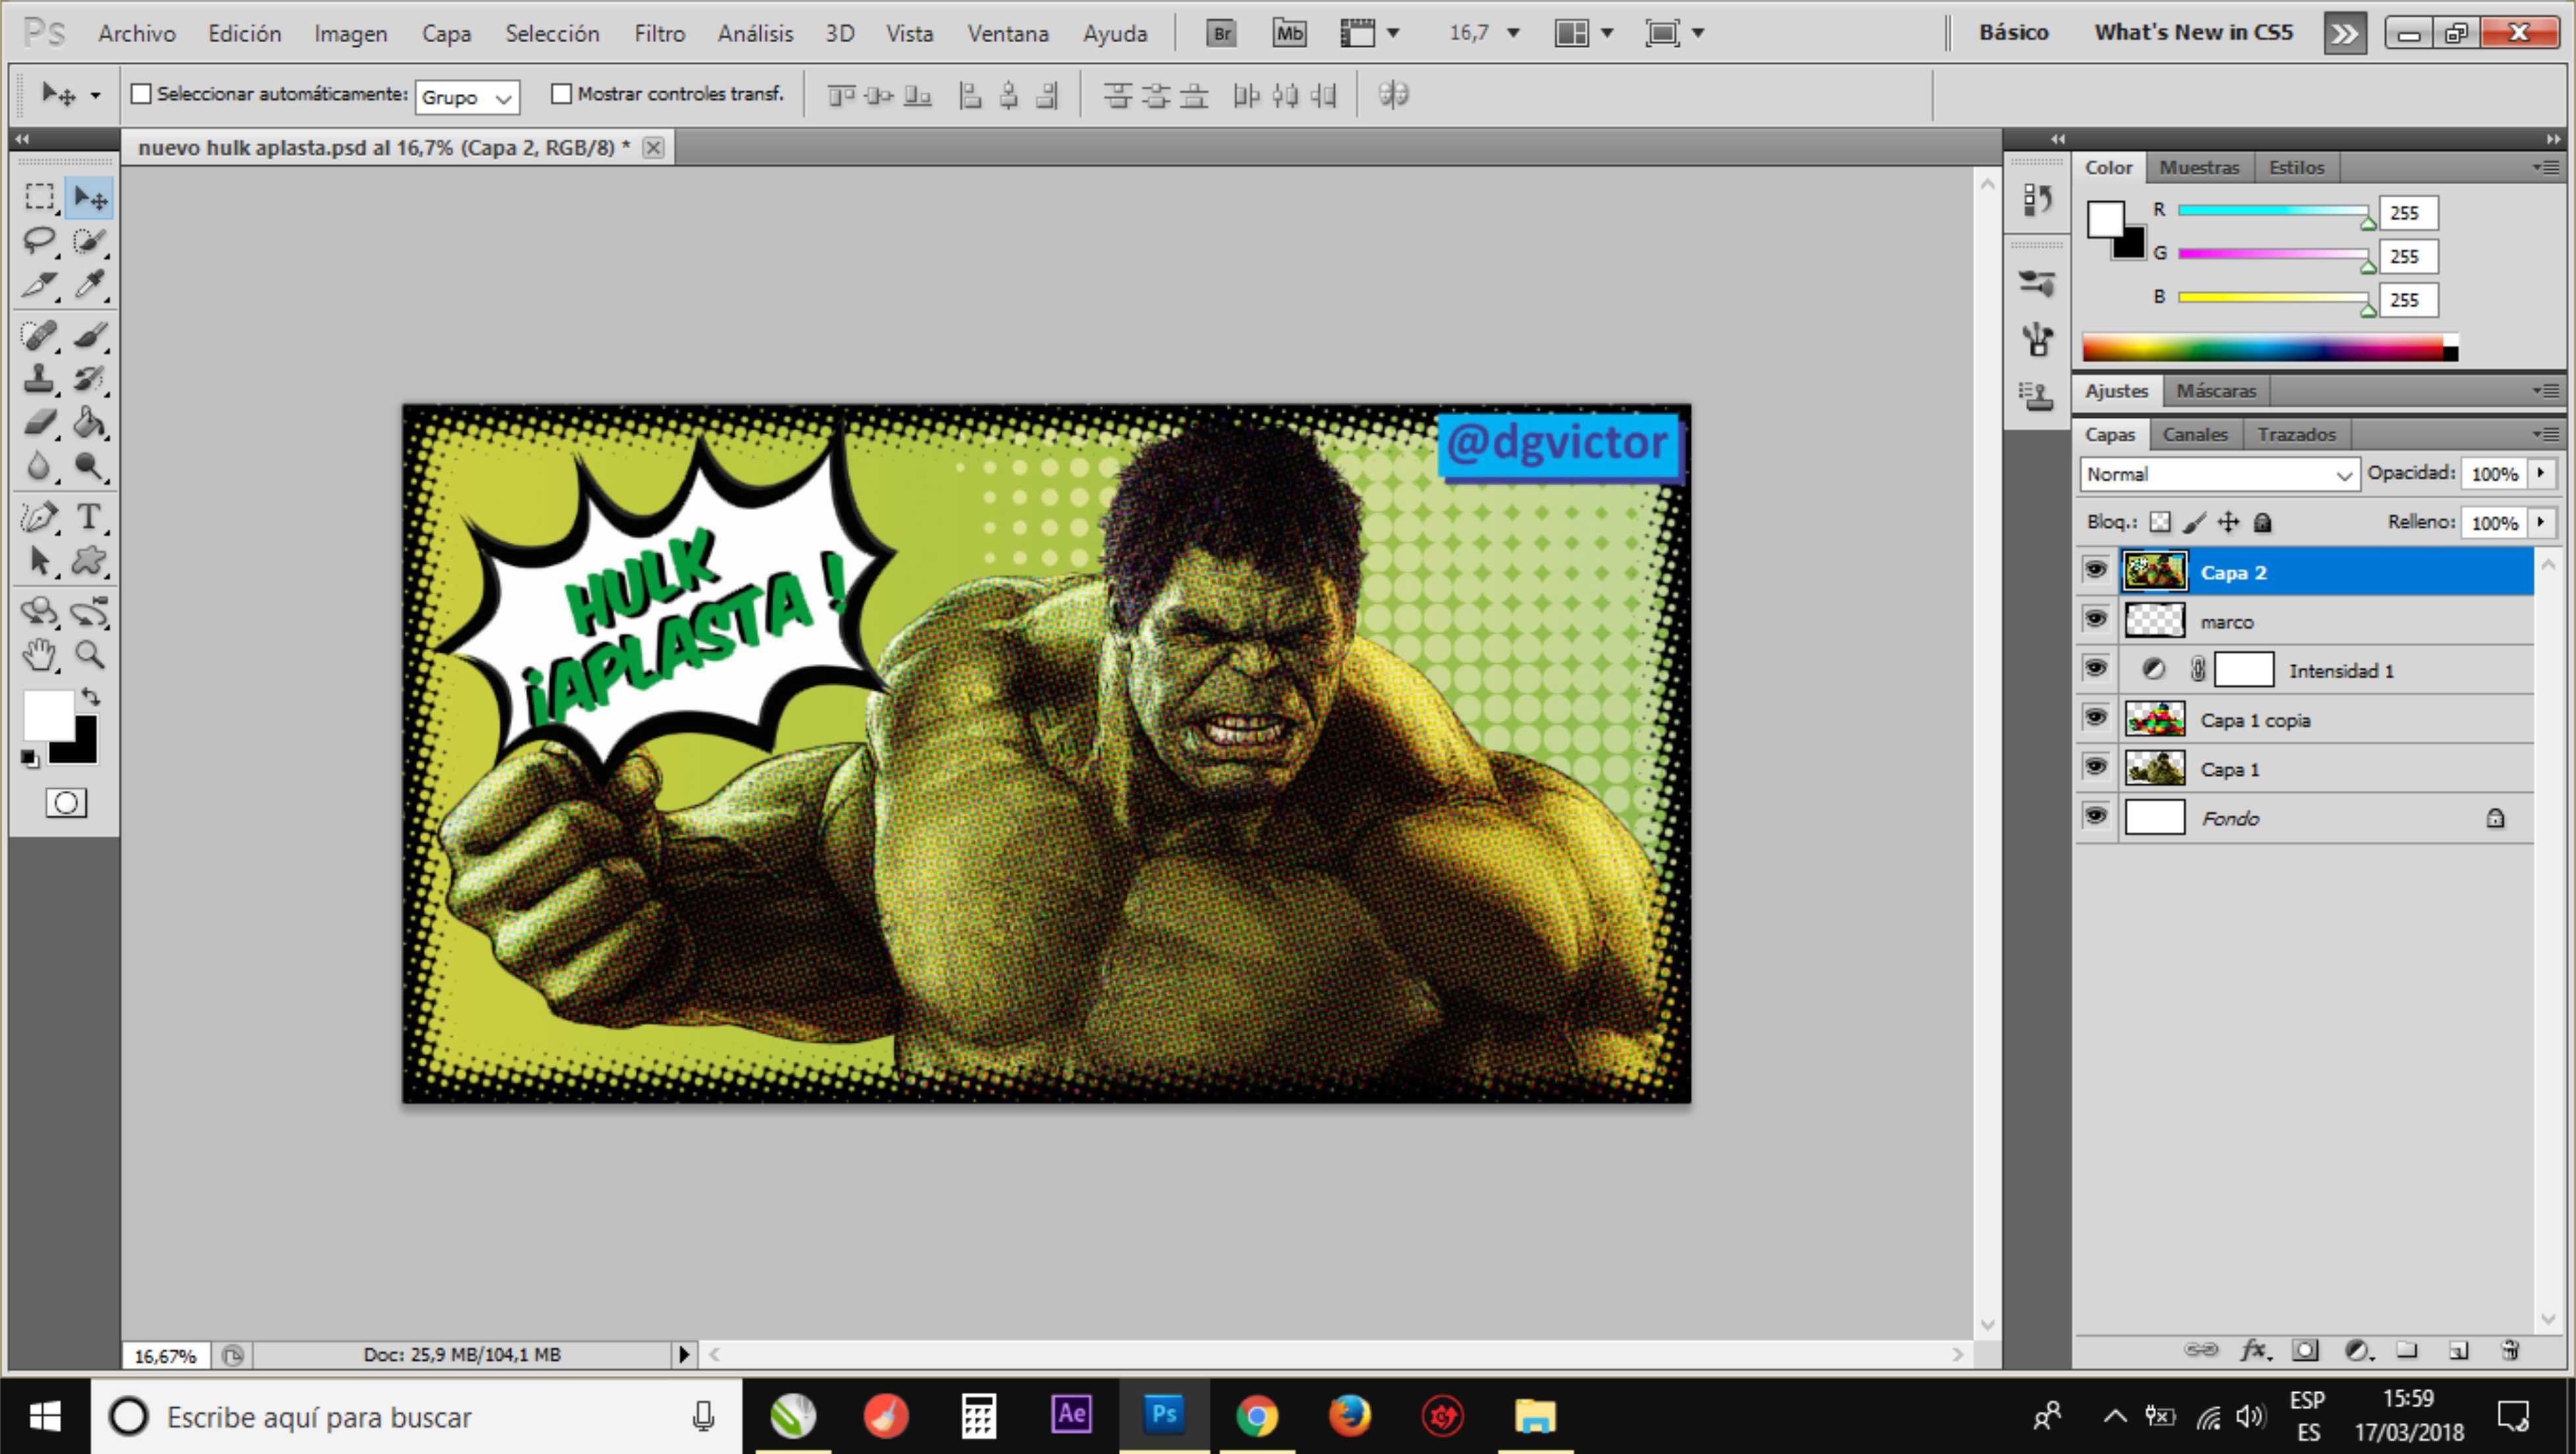This screenshot has height=1454, width=2576.
Task: Open the Opacidad slider arrow
Action: pos(2541,472)
